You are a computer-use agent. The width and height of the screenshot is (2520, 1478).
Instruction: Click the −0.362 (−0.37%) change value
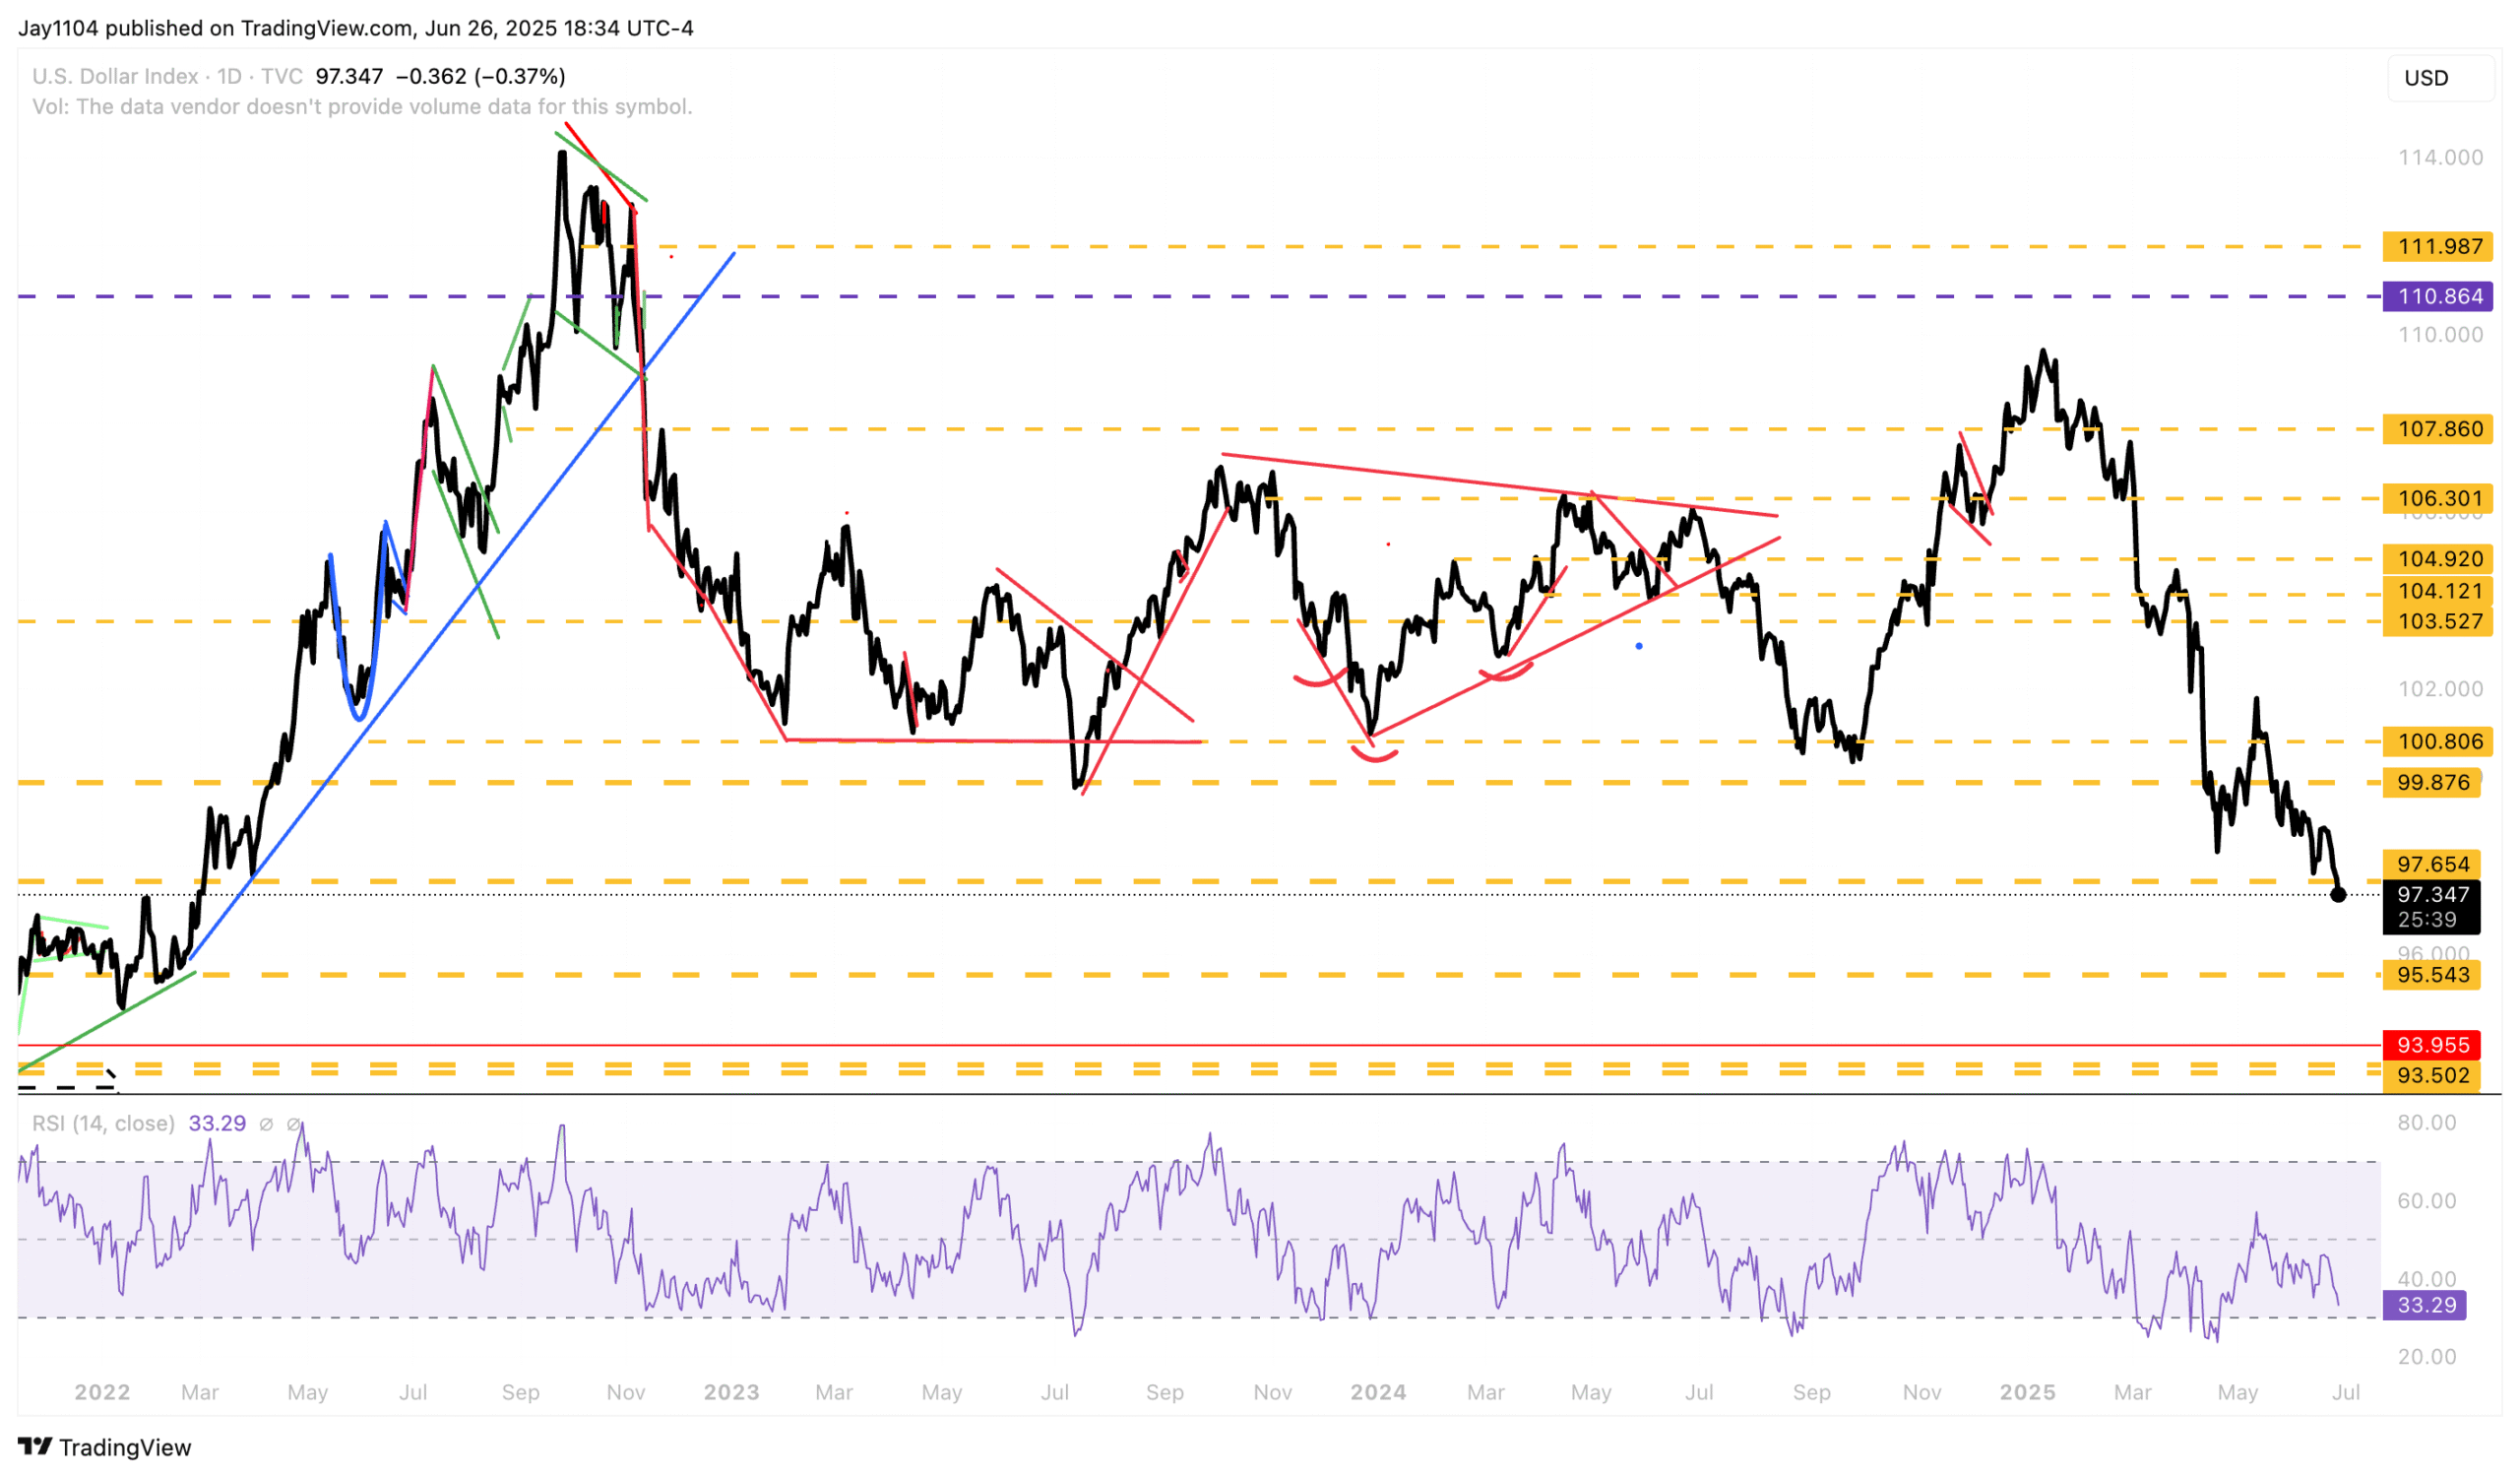(480, 76)
